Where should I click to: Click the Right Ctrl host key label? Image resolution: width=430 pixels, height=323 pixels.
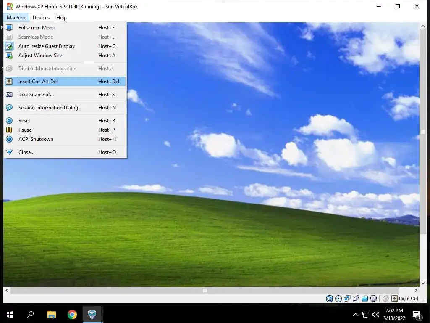pos(408,299)
